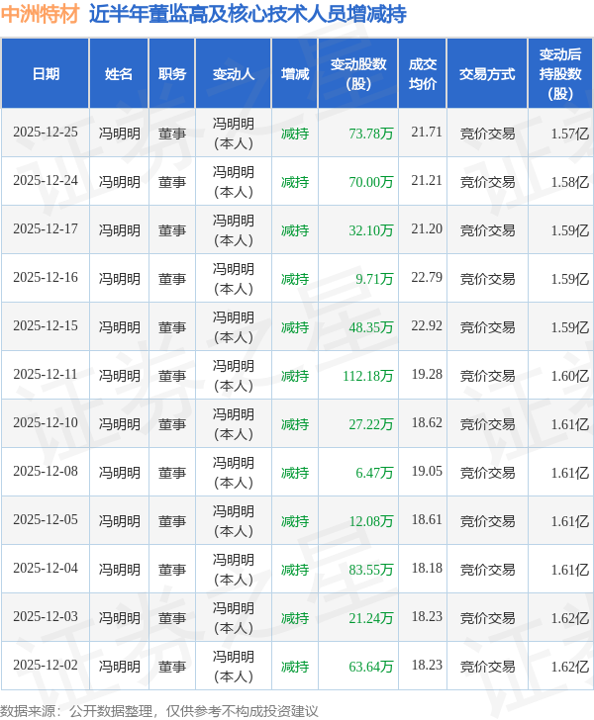Select share change value 9.71万
This screenshot has width=594, height=720.
(x=374, y=279)
